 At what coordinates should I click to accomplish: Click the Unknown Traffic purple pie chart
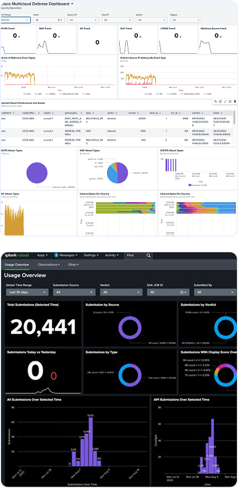tap(37, 173)
